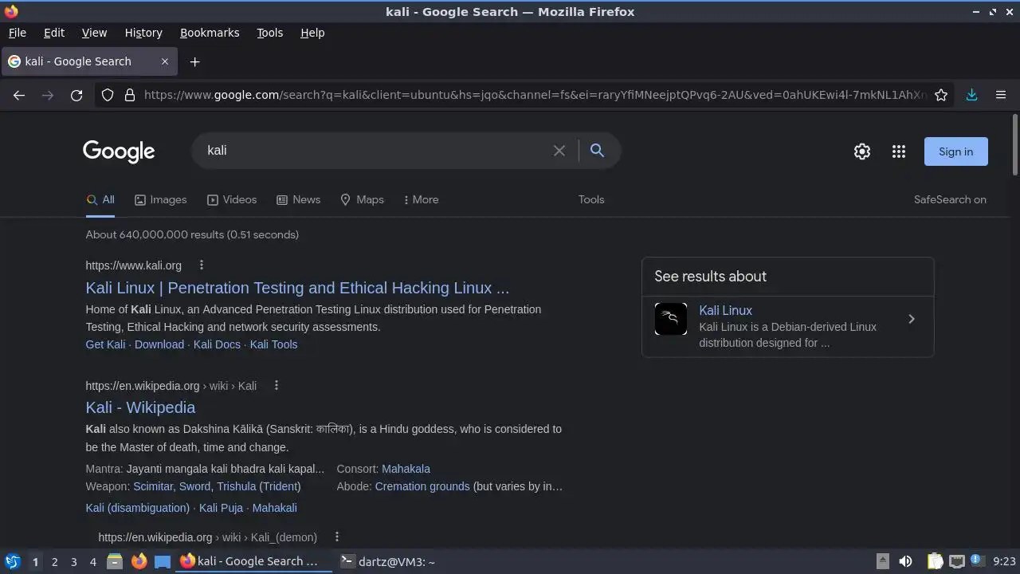Open the Tools menu in menu bar
This screenshot has height=574, width=1020.
pyautogui.click(x=269, y=33)
